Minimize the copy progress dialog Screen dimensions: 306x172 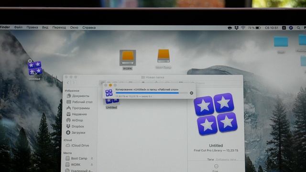(110, 85)
